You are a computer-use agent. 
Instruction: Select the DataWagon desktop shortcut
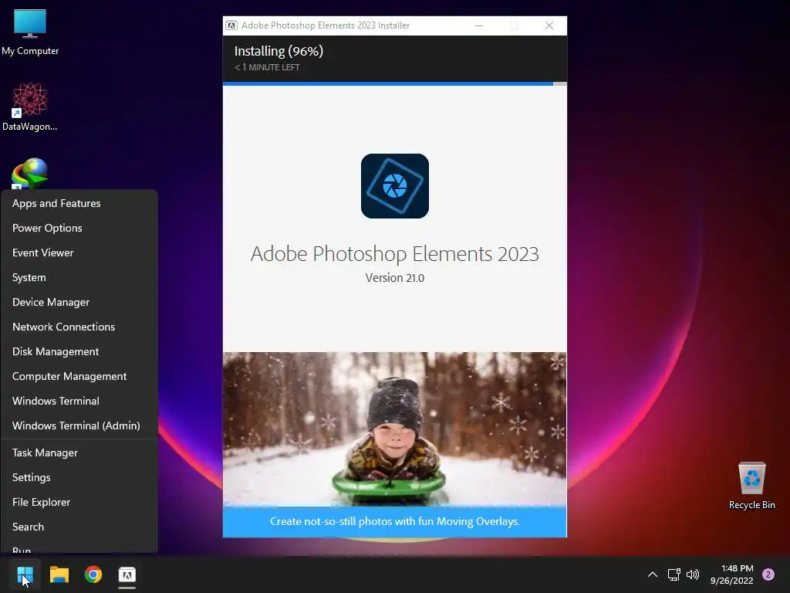click(x=30, y=107)
